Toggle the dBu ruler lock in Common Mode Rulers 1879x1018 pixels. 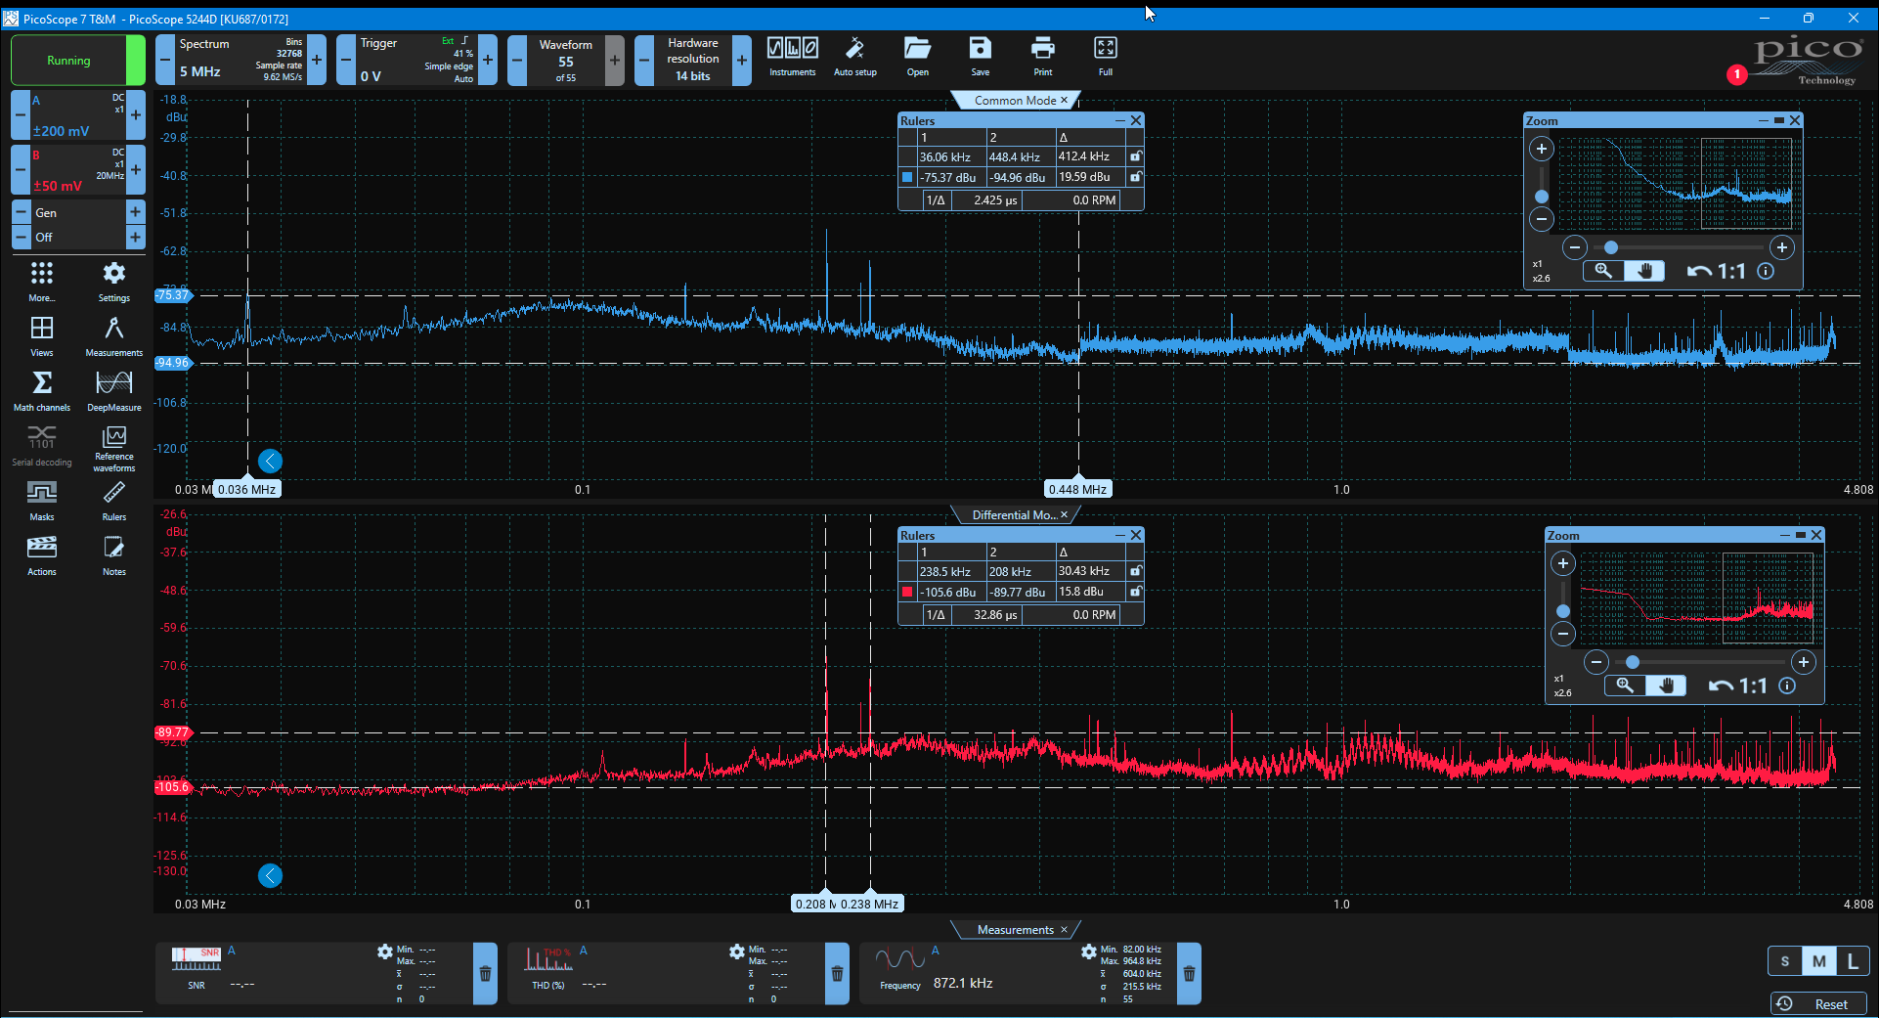tap(1135, 177)
